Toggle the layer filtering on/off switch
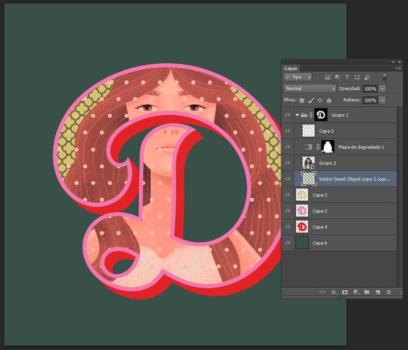This screenshot has width=408, height=350. pyautogui.click(x=385, y=77)
